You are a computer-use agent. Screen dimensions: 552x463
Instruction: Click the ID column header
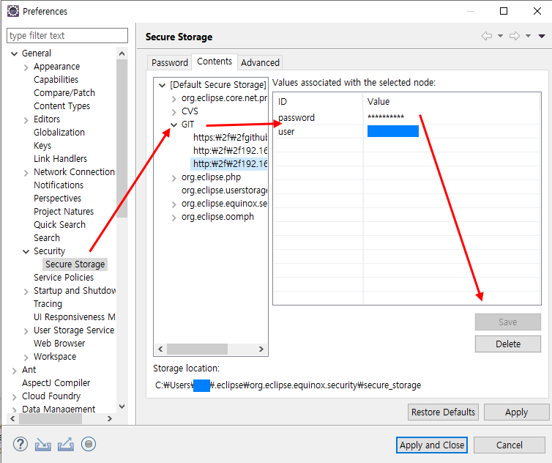coord(318,102)
